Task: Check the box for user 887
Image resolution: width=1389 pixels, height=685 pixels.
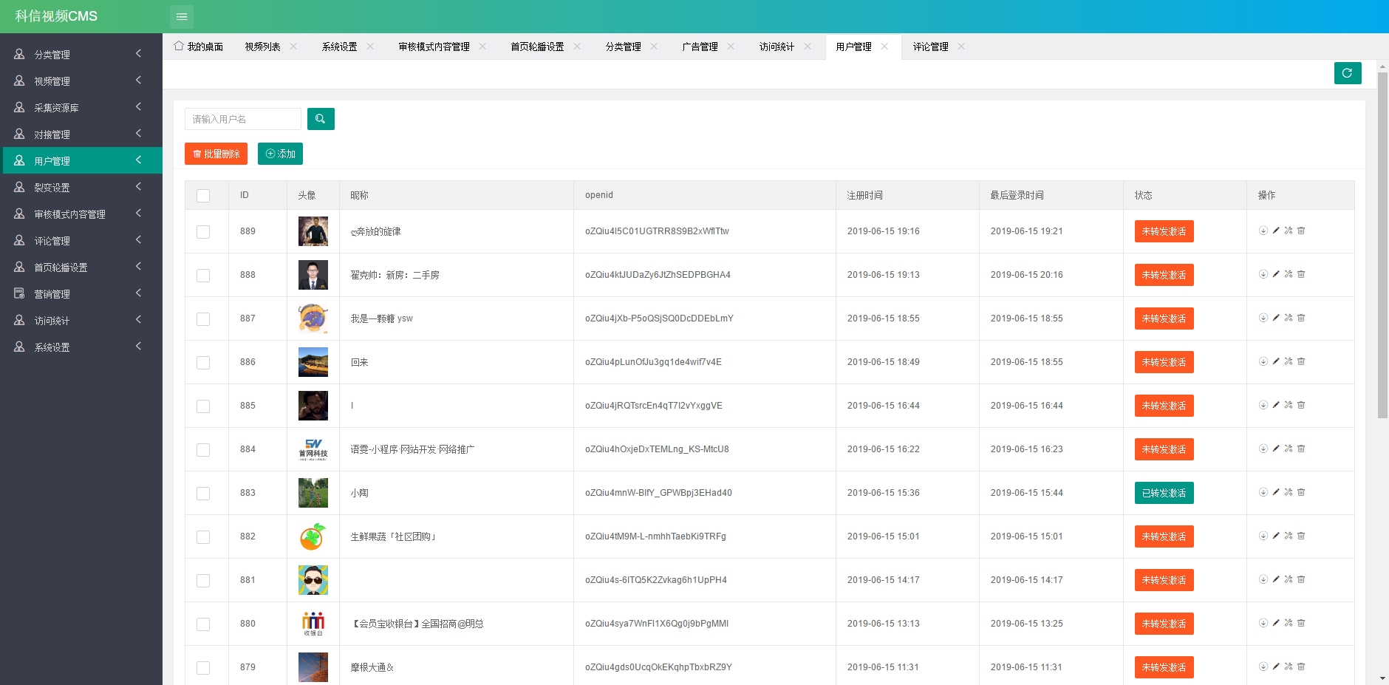Action: [x=203, y=319]
